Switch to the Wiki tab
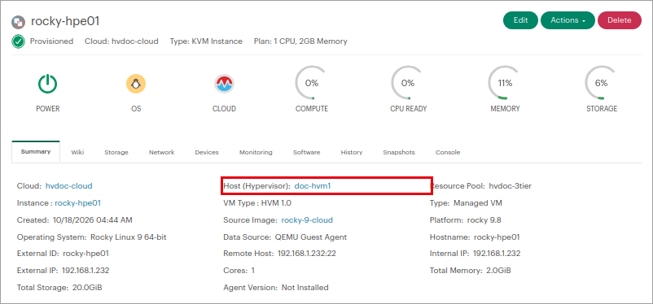Screen dimensions: 653x304 click(x=77, y=152)
